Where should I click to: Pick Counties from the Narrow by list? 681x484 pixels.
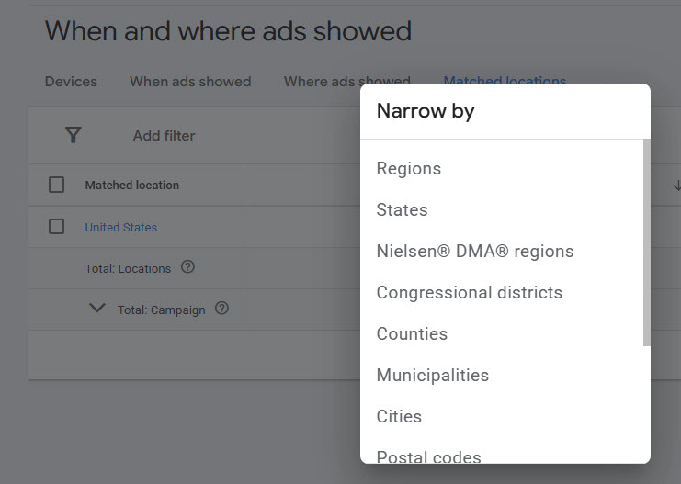click(x=412, y=333)
